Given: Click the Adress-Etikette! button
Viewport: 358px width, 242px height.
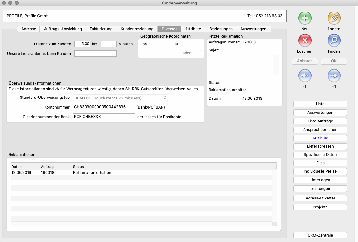Looking at the screenshot, I should [x=320, y=198].
